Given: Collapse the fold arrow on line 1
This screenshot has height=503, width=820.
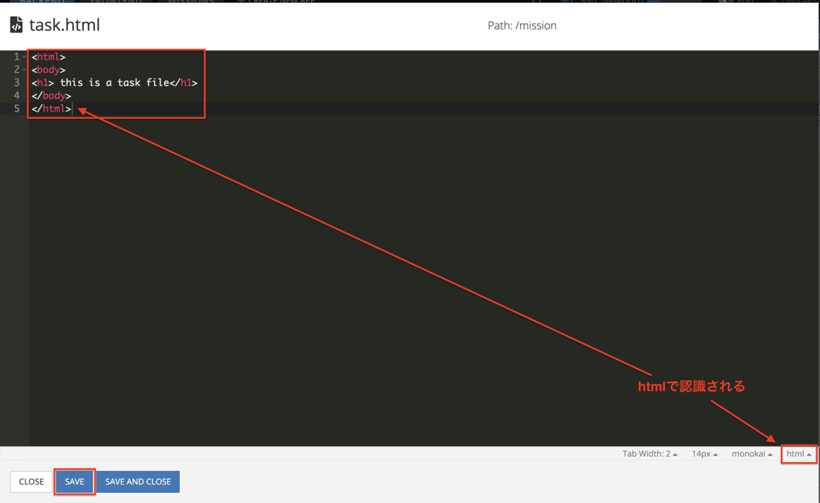Looking at the screenshot, I should pyautogui.click(x=24, y=57).
